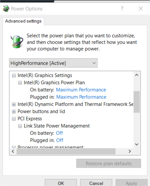Click vertical scrollbar up arrow
150x186 pixels.
point(137,75)
